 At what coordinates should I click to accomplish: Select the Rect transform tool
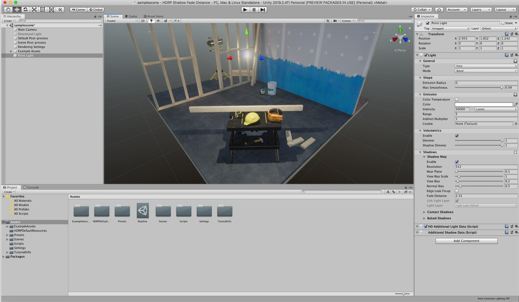click(42, 9)
